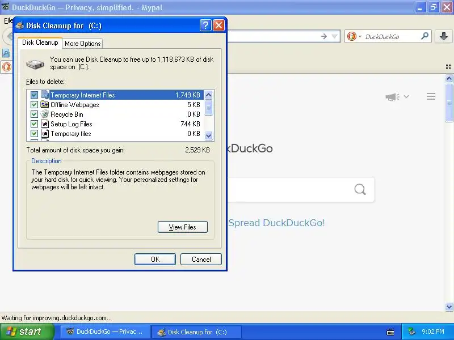Click the on-screen keyboard tray icon
Image resolution: width=454 pixels, height=340 pixels.
coord(390,332)
